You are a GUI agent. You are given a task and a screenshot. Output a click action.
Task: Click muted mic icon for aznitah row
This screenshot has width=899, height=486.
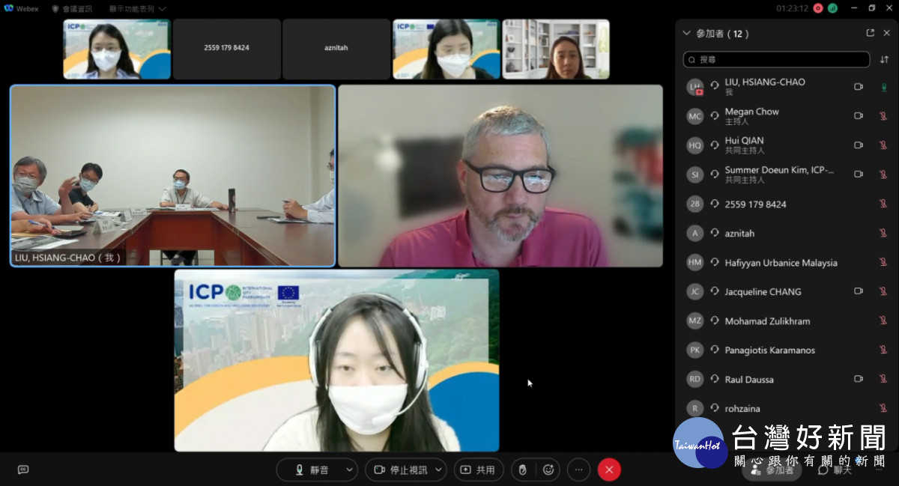[884, 233]
